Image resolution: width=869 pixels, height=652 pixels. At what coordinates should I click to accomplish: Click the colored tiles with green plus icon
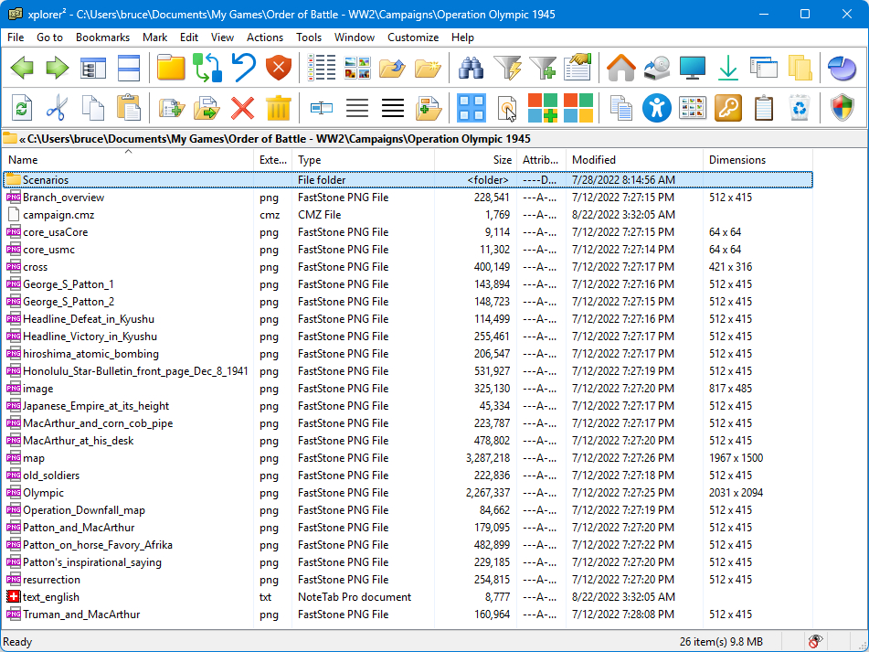pos(543,108)
